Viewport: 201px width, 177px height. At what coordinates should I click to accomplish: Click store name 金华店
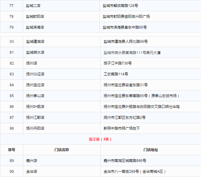(x=32, y=172)
